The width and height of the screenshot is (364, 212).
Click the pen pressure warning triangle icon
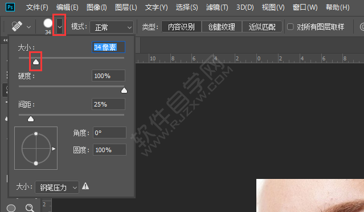pos(85,186)
